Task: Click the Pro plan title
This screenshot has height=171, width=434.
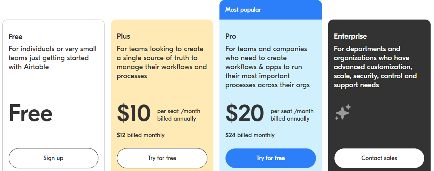Action: point(230,36)
